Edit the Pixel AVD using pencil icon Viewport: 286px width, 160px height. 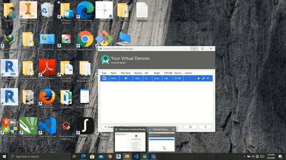click(203, 78)
